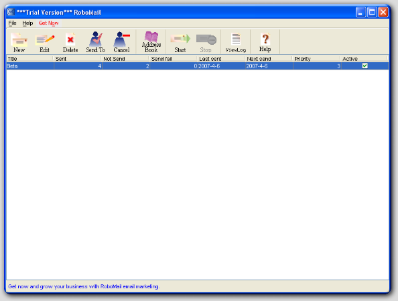This screenshot has width=398, height=301.
Task: Open the Help menu
Action: (x=27, y=23)
